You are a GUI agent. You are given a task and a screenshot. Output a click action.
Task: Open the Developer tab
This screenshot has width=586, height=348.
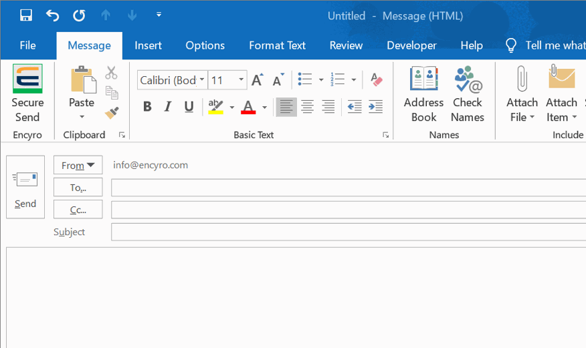(x=411, y=45)
